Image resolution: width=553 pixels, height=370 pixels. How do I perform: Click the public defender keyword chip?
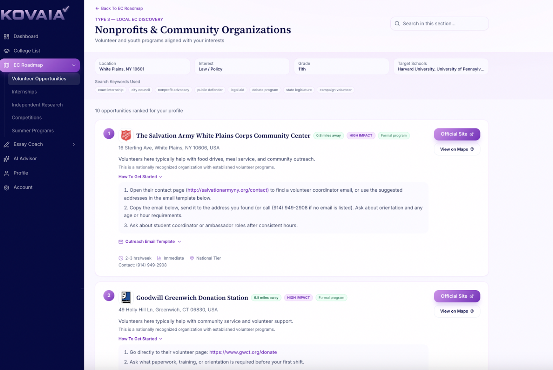tap(210, 90)
